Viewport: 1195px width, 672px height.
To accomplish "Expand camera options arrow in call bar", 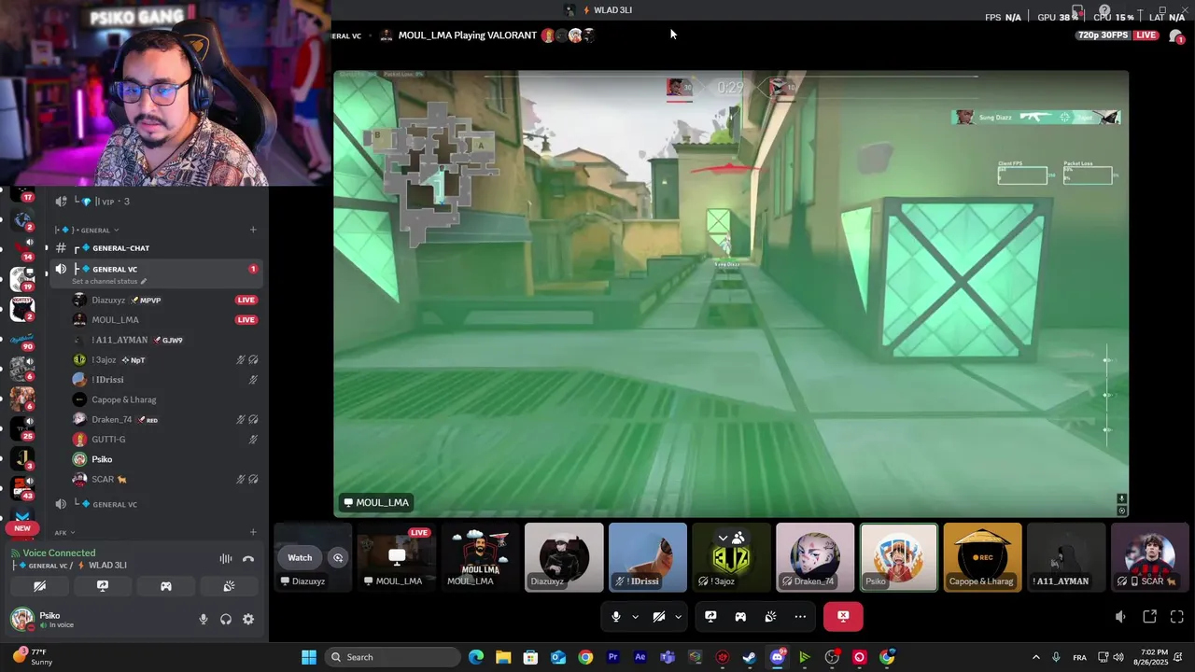I will click(678, 616).
